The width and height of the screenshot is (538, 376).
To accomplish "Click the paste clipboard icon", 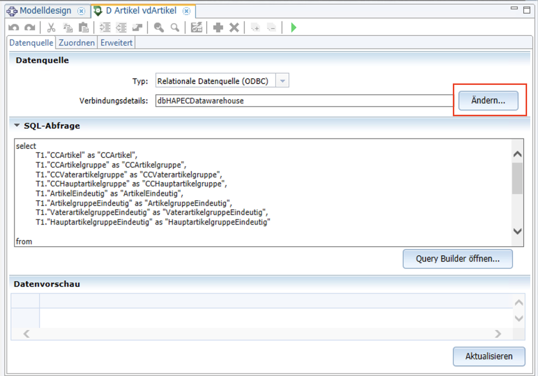I will coord(84,28).
